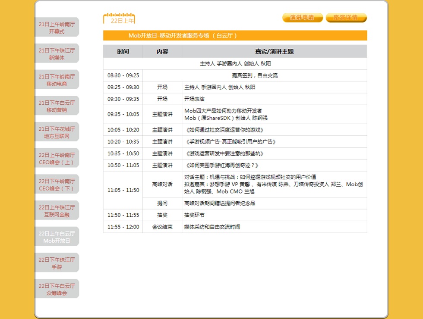
Task: Open 22日下午白云厅 众筹峰会 tab
Action: [x=57, y=289]
